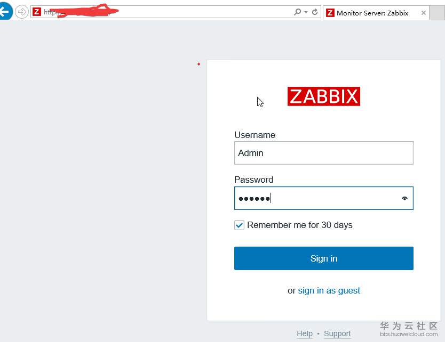Click the Zabbix favicon on the browser tab
Image resolution: width=445 pixels, height=342 pixels.
330,13
